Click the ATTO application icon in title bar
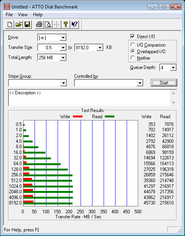This screenshot has height=236, width=185. click(7, 7)
